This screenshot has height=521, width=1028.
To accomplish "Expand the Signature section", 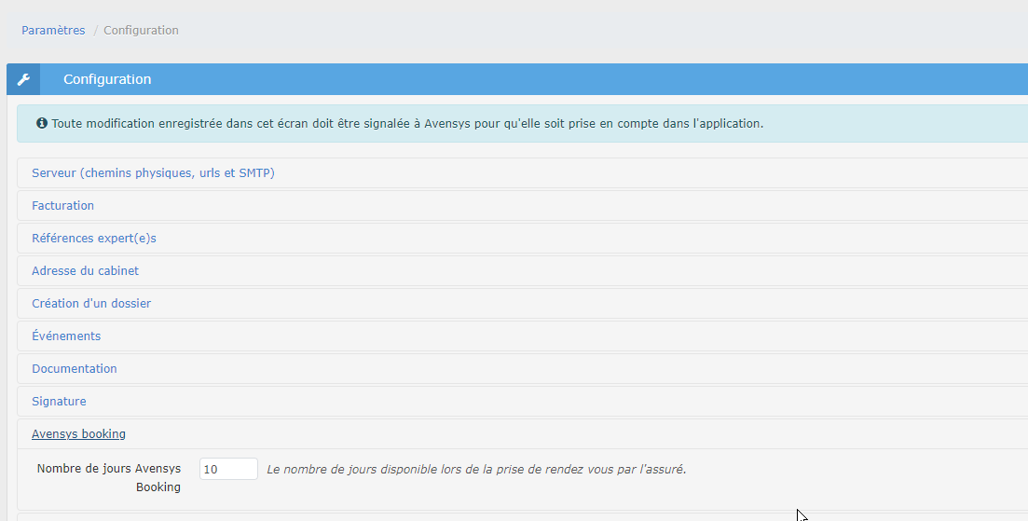I will pos(59,402).
